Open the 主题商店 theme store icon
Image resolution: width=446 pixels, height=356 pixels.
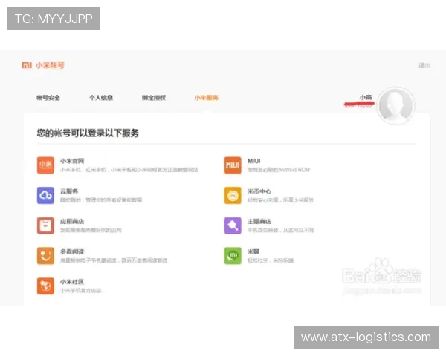[233, 225]
